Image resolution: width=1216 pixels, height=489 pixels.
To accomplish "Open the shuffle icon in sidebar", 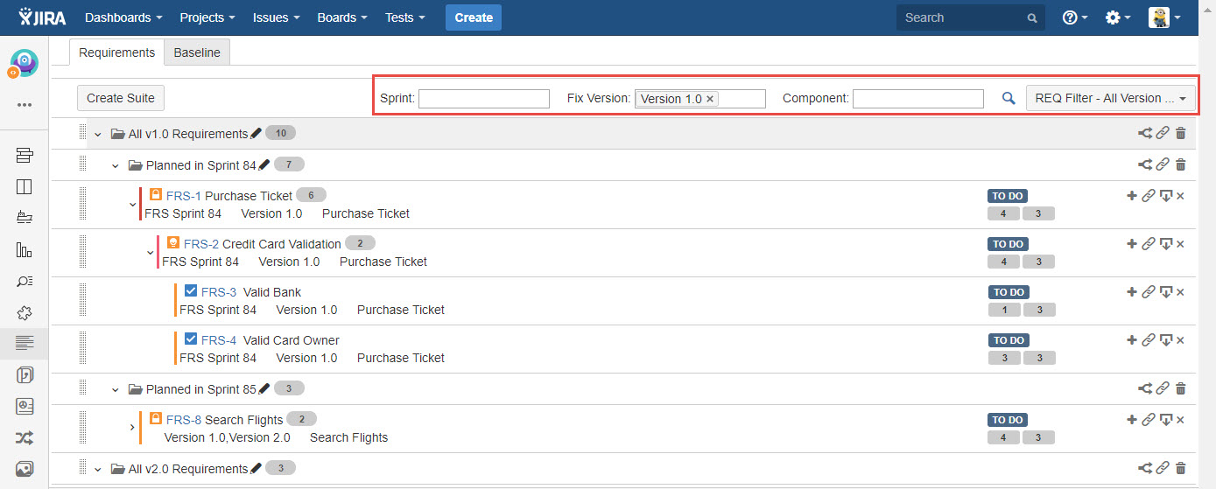I will (x=24, y=437).
